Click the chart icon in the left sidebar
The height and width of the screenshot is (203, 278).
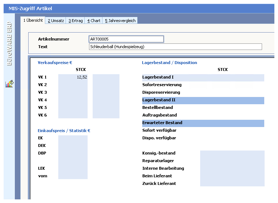(9, 84)
